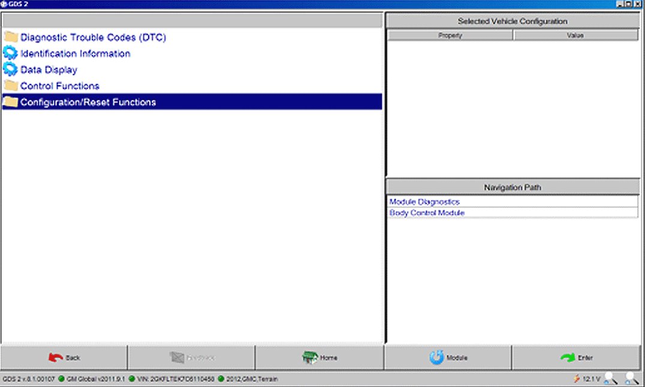Click the first magnifier icon in status bar
Screen dimensions: 645x387
pyautogui.click(x=610, y=378)
